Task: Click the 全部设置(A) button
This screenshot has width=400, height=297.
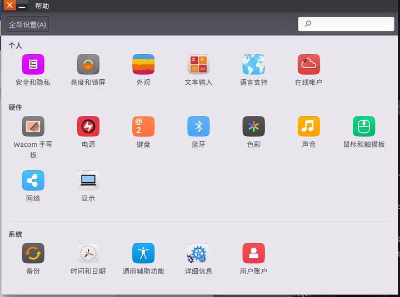Action: pos(28,24)
